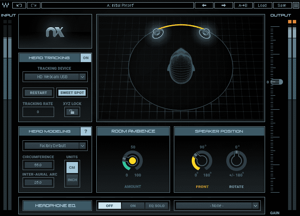Open Head Modeling help question mark
This screenshot has height=216, width=300.
[86, 131]
